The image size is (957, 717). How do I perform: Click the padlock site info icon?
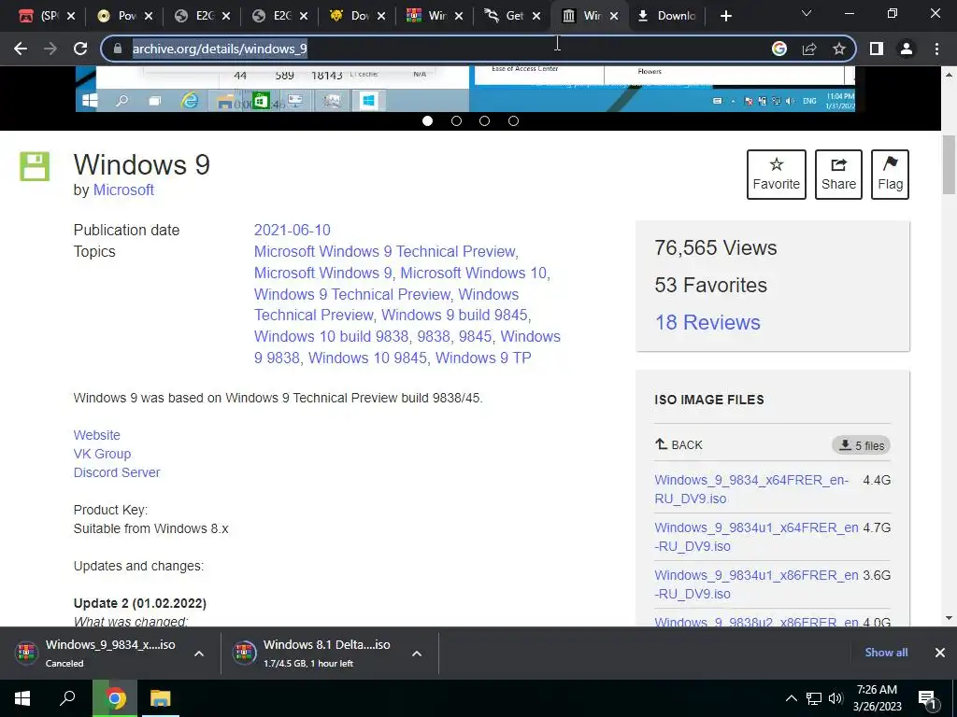click(118, 49)
